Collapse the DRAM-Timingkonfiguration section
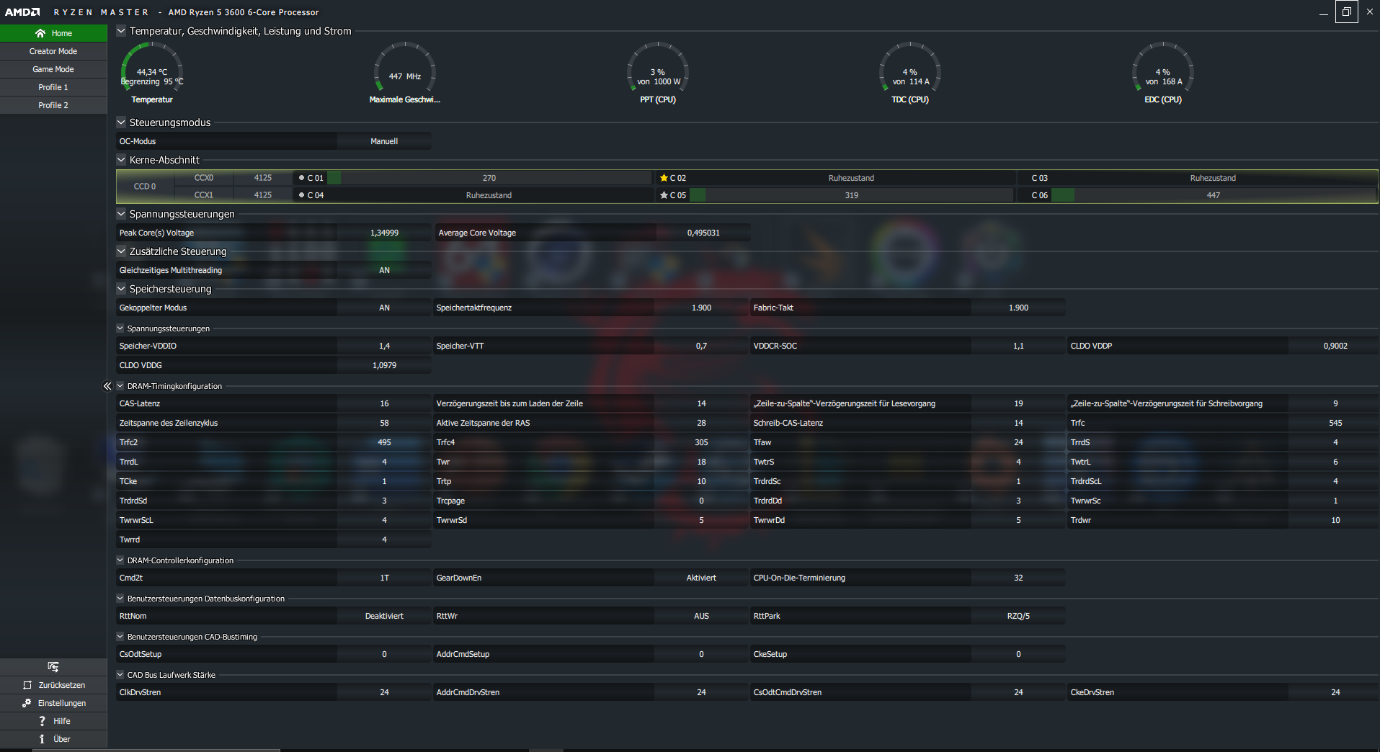Viewport: 1380px width, 752px height. coord(120,386)
